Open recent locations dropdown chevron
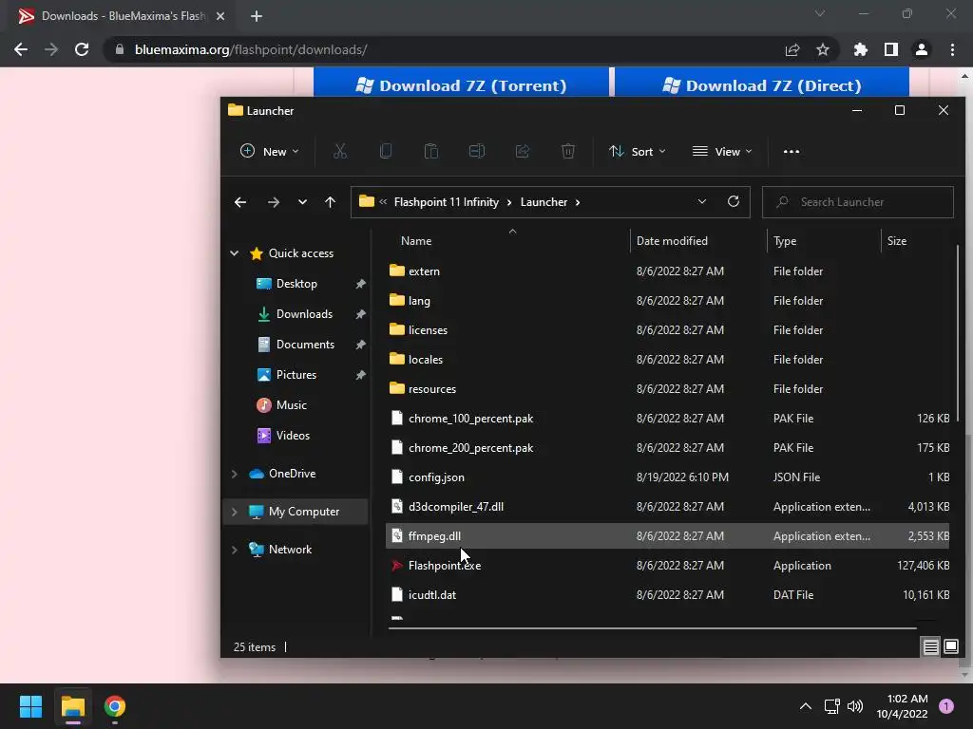Viewport: 973px width, 729px height. point(302,202)
